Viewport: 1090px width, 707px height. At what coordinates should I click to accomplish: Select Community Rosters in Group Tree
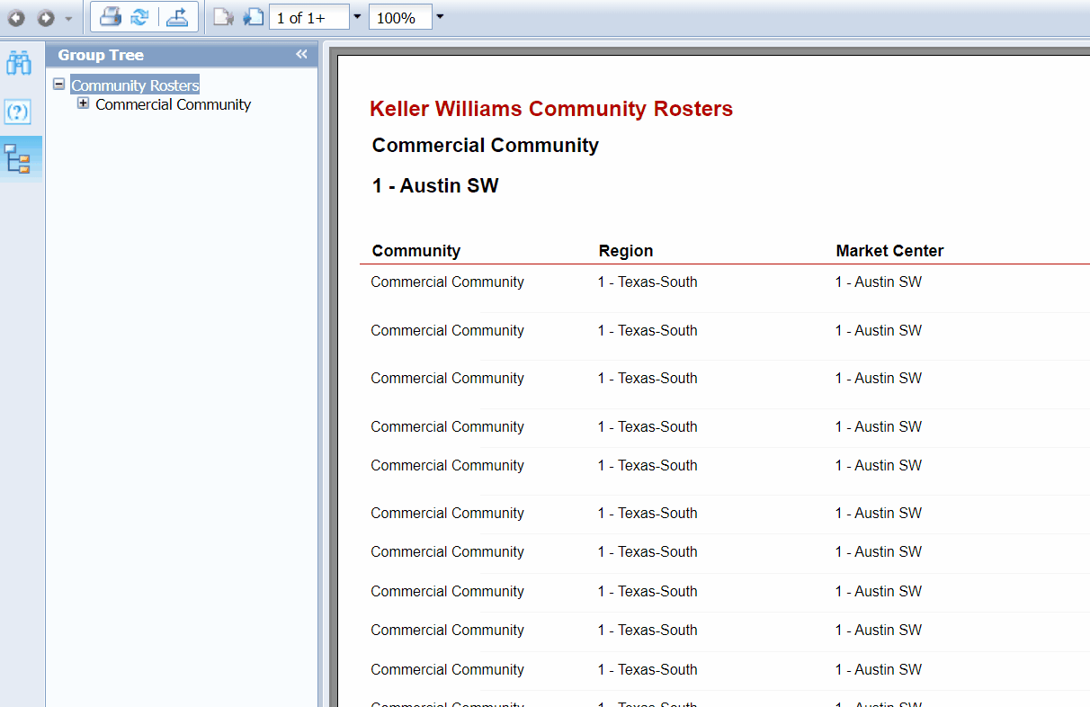135,85
